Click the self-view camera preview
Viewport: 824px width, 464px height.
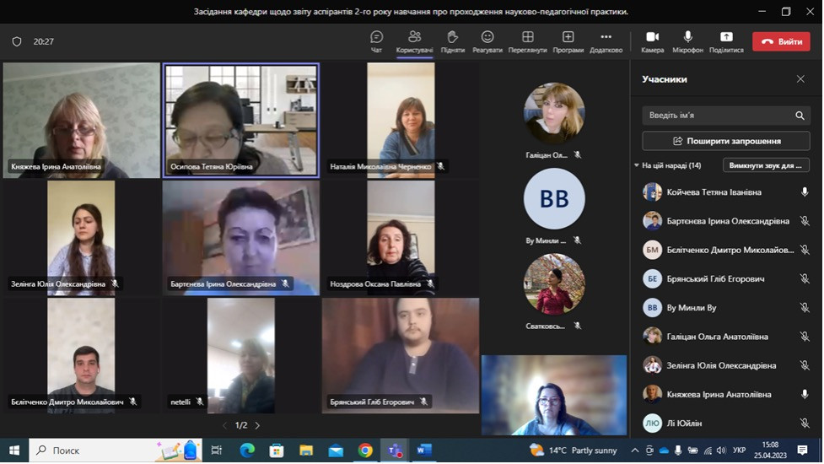(x=554, y=395)
